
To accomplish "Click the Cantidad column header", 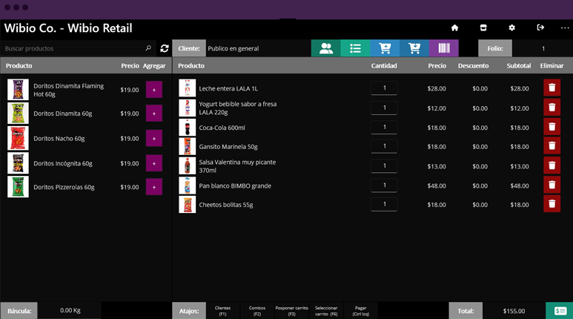I will click(384, 66).
